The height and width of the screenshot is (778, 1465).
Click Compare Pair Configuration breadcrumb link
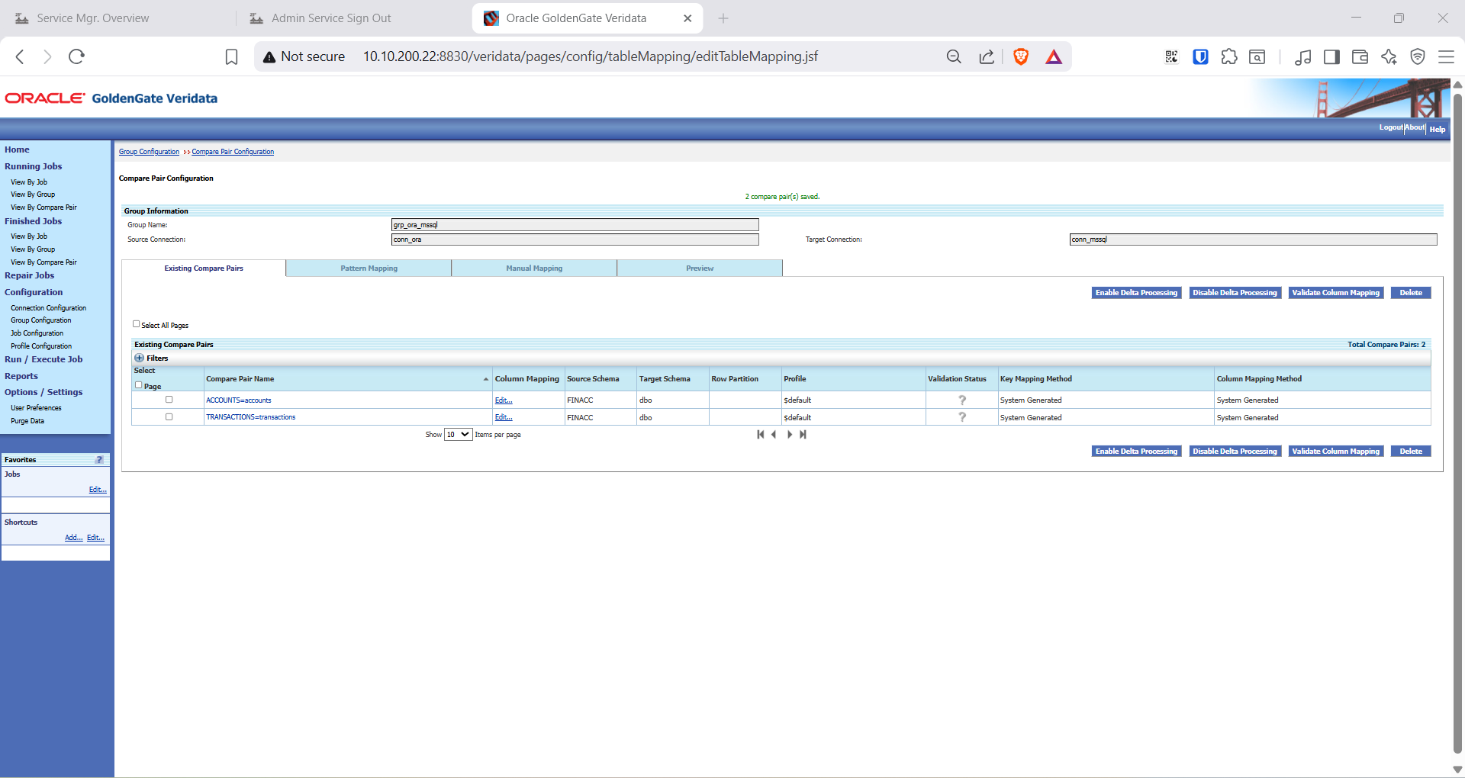coord(233,152)
